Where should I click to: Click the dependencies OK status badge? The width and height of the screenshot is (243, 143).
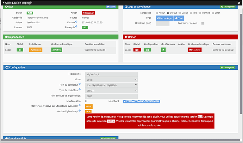pos(20,50)
